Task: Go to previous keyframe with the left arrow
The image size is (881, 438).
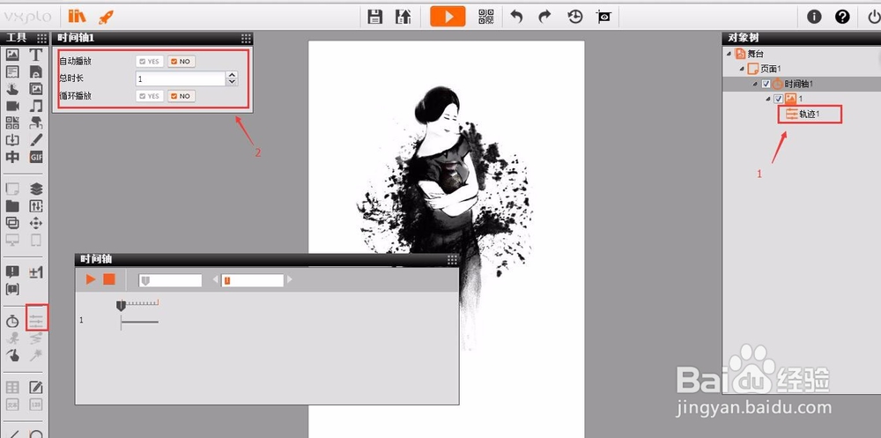Action: pyautogui.click(x=215, y=279)
